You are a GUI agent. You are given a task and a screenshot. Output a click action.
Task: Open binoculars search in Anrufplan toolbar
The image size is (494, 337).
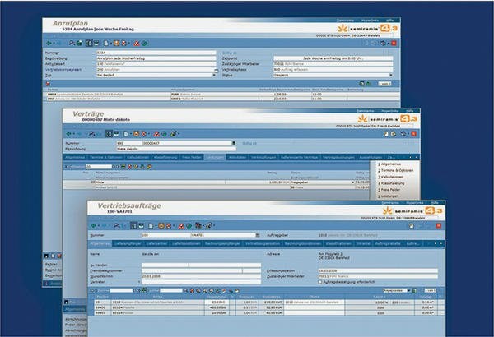72,43
